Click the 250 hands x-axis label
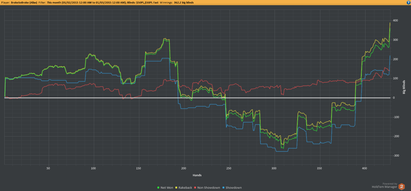 229,168
